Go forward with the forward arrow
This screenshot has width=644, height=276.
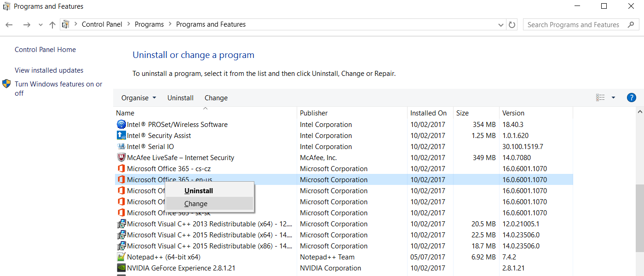[x=27, y=25]
